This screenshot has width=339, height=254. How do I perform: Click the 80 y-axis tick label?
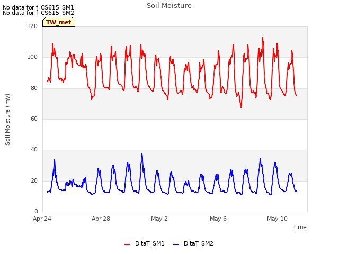pos(34,88)
